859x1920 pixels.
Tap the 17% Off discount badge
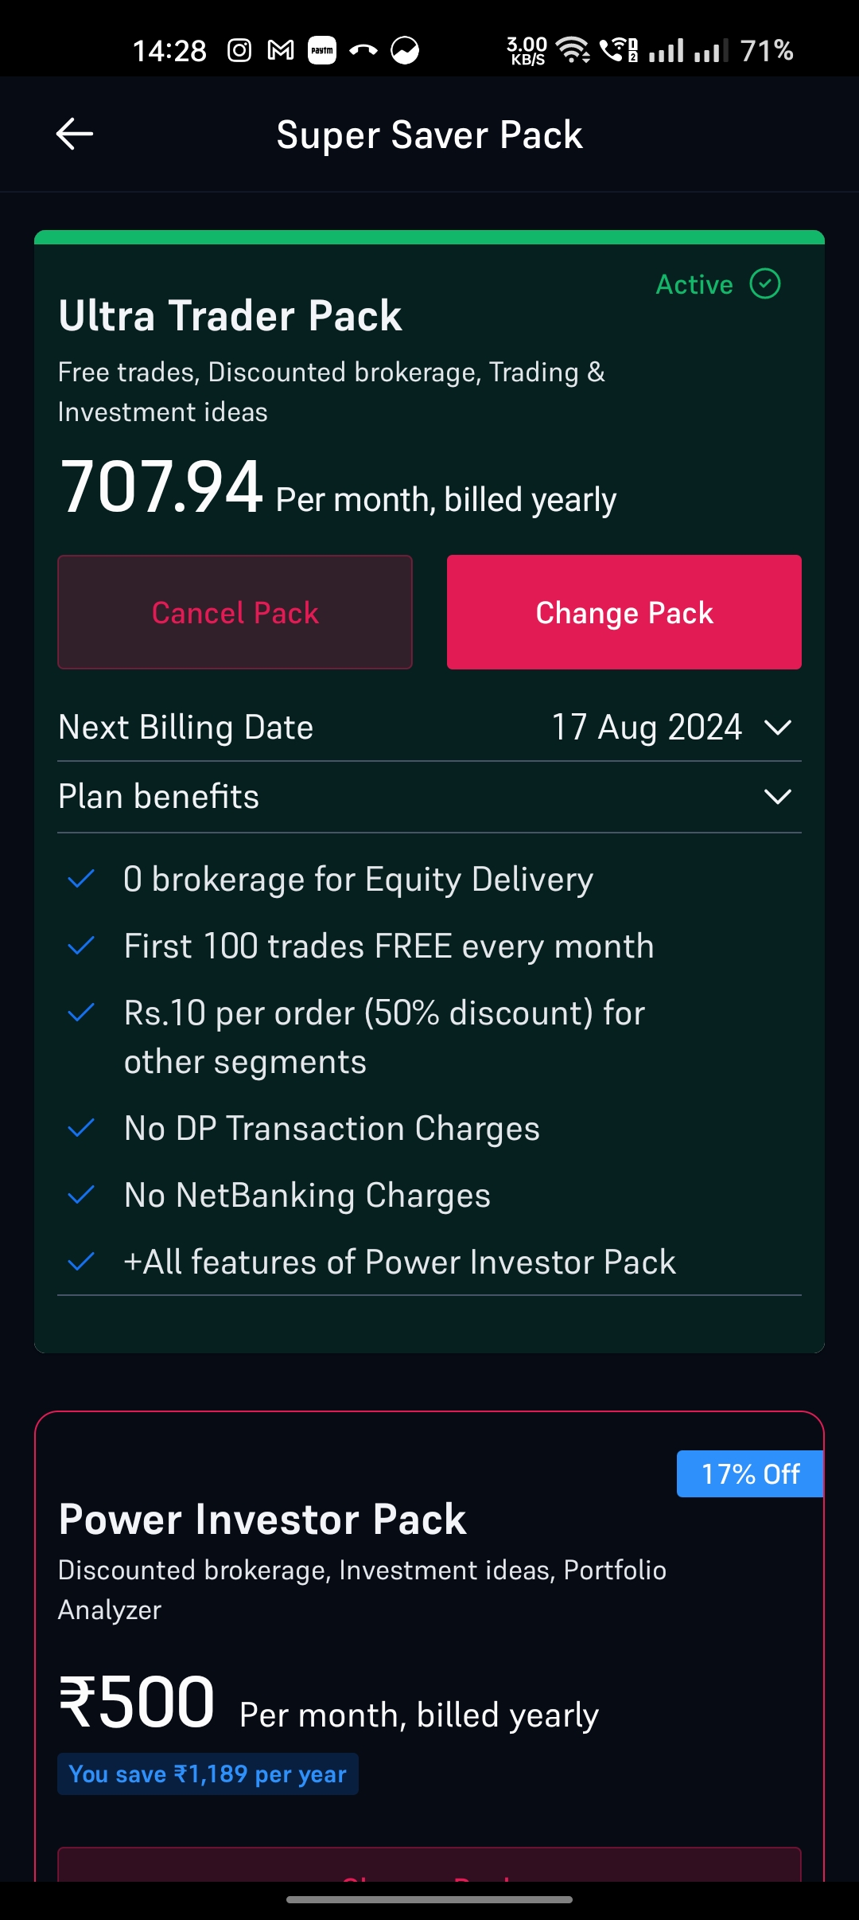click(x=750, y=1474)
